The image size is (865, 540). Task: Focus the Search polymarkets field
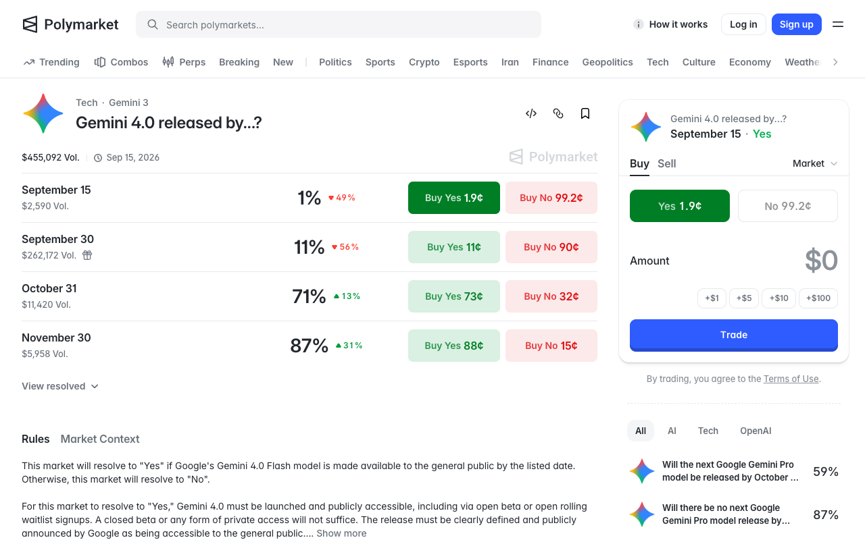[339, 24]
